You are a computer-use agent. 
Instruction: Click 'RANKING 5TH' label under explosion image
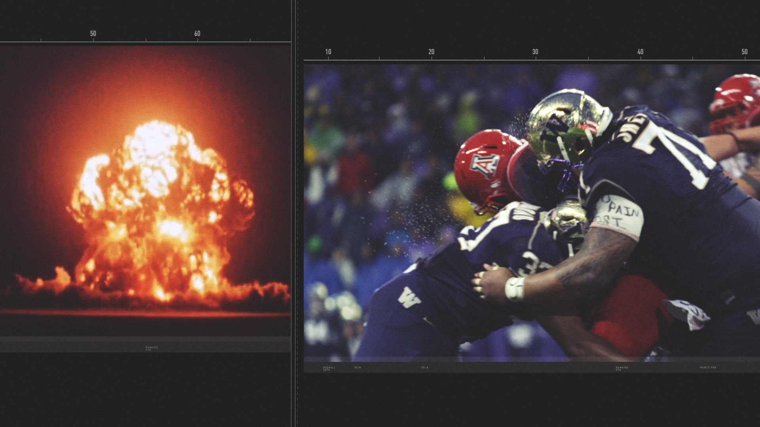click(x=152, y=348)
